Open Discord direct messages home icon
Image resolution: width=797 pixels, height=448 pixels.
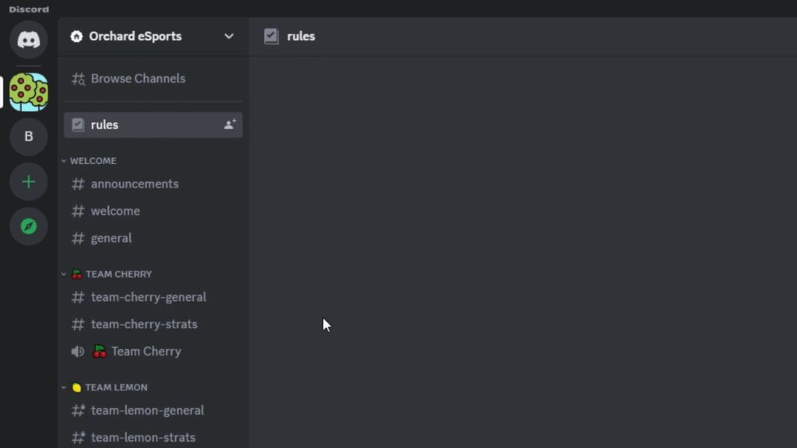(x=29, y=40)
